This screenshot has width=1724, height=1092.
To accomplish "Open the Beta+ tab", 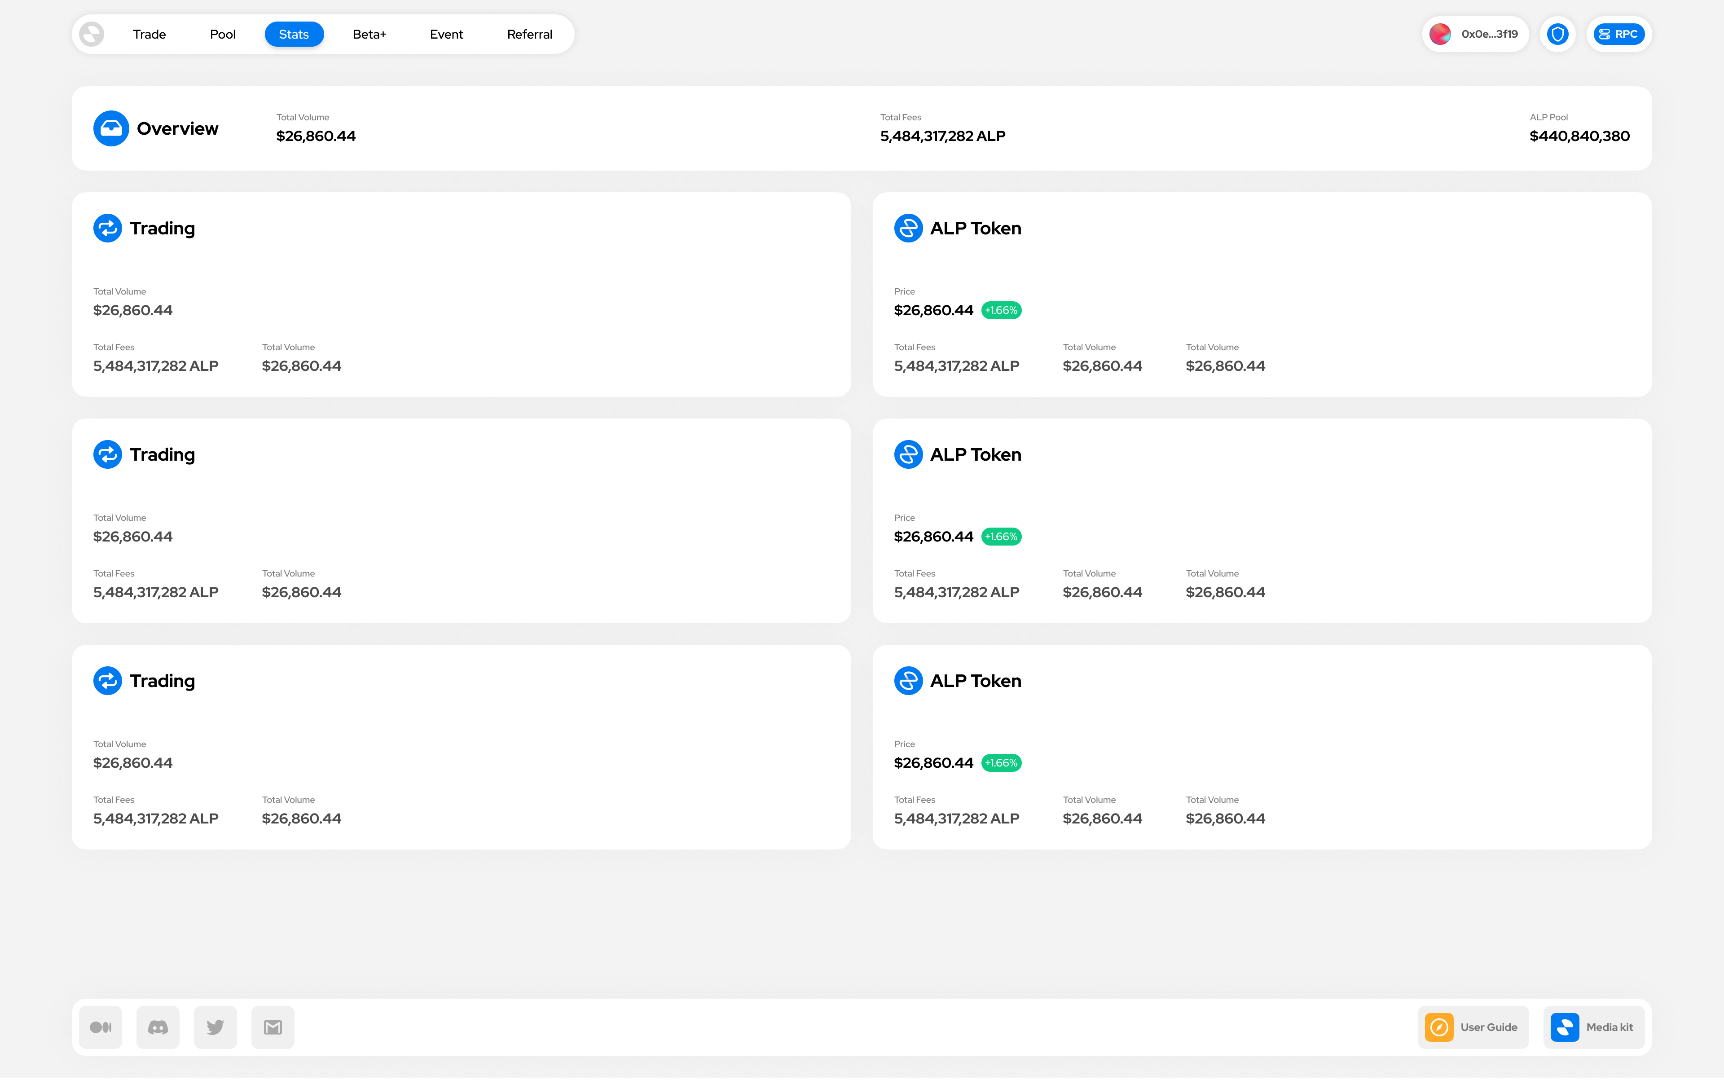I will pos(369,35).
